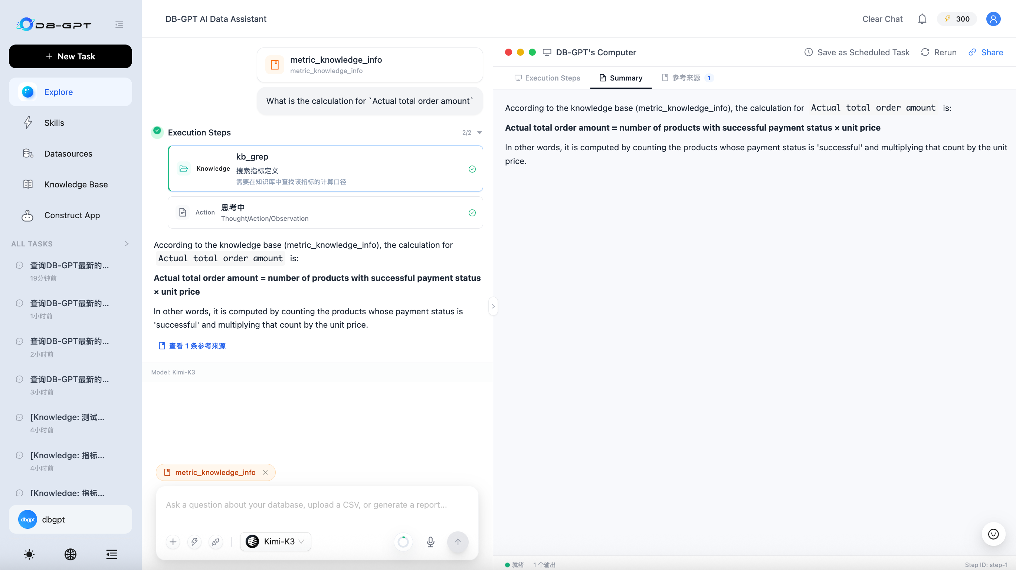
Task: Click the 1 个输出 status entry
Action: tap(544, 565)
